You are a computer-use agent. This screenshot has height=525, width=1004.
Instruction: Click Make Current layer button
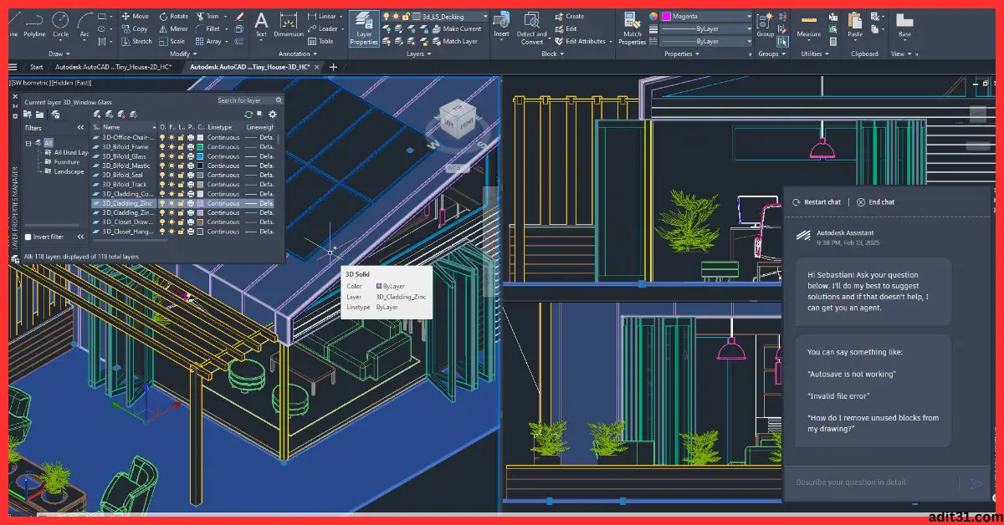[x=456, y=28]
